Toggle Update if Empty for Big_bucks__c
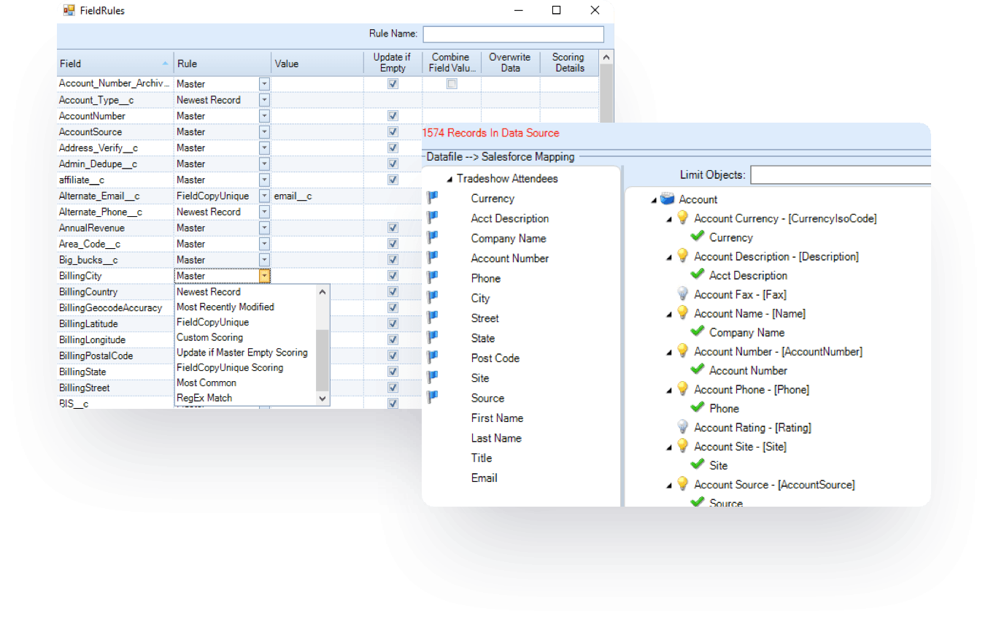 pyautogui.click(x=393, y=260)
